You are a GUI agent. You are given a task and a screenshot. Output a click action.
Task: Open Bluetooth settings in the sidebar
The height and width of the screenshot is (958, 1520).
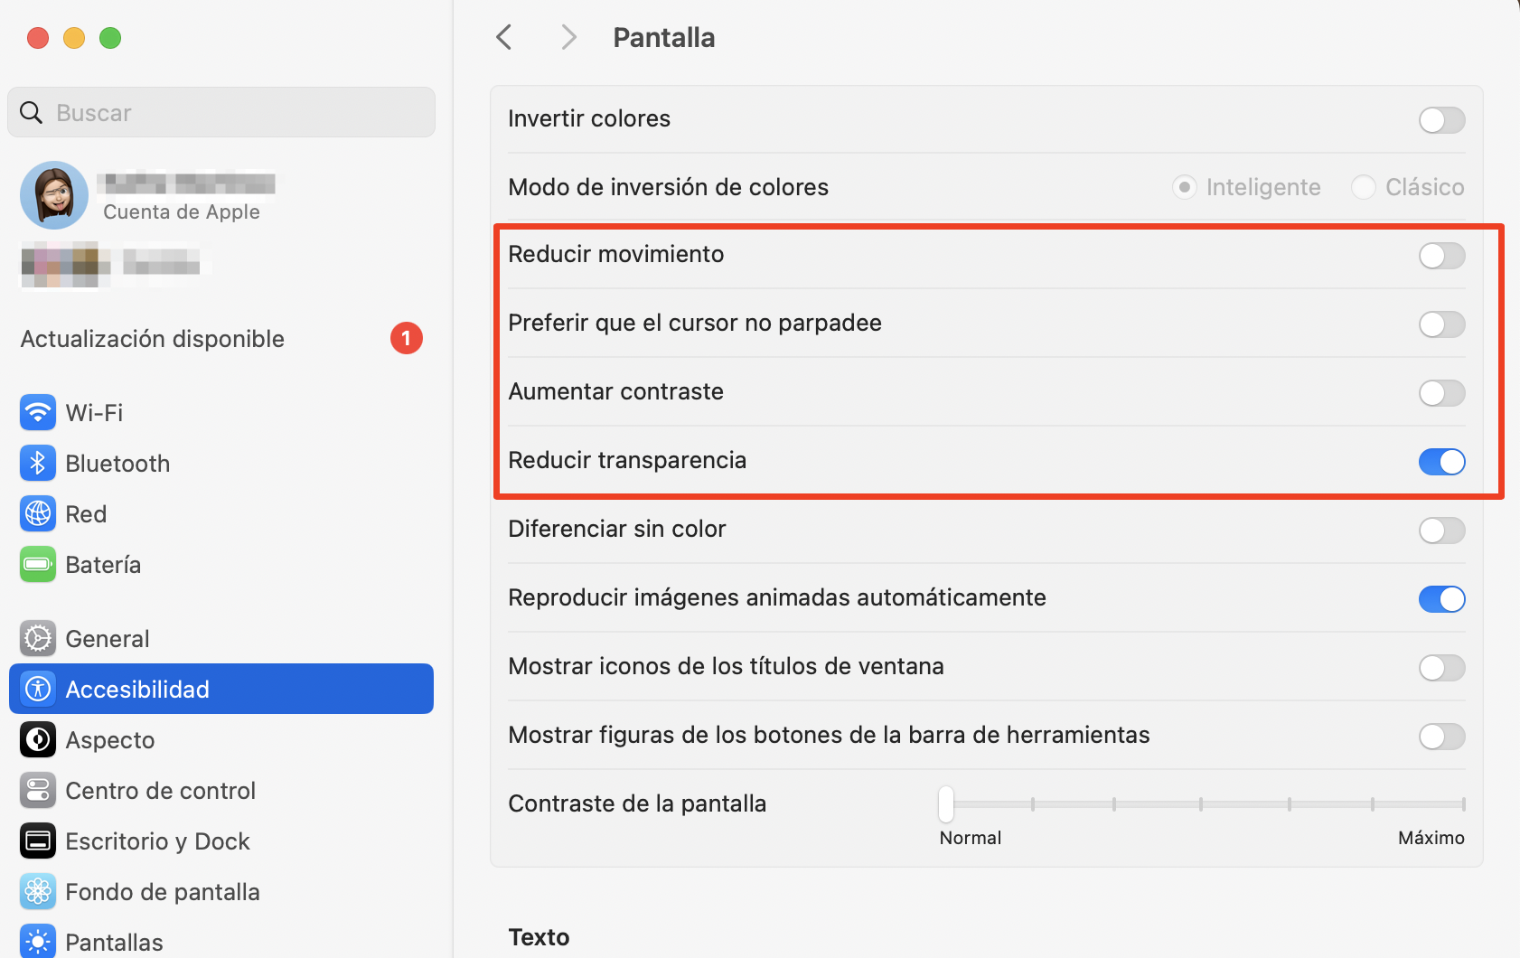[x=117, y=463]
